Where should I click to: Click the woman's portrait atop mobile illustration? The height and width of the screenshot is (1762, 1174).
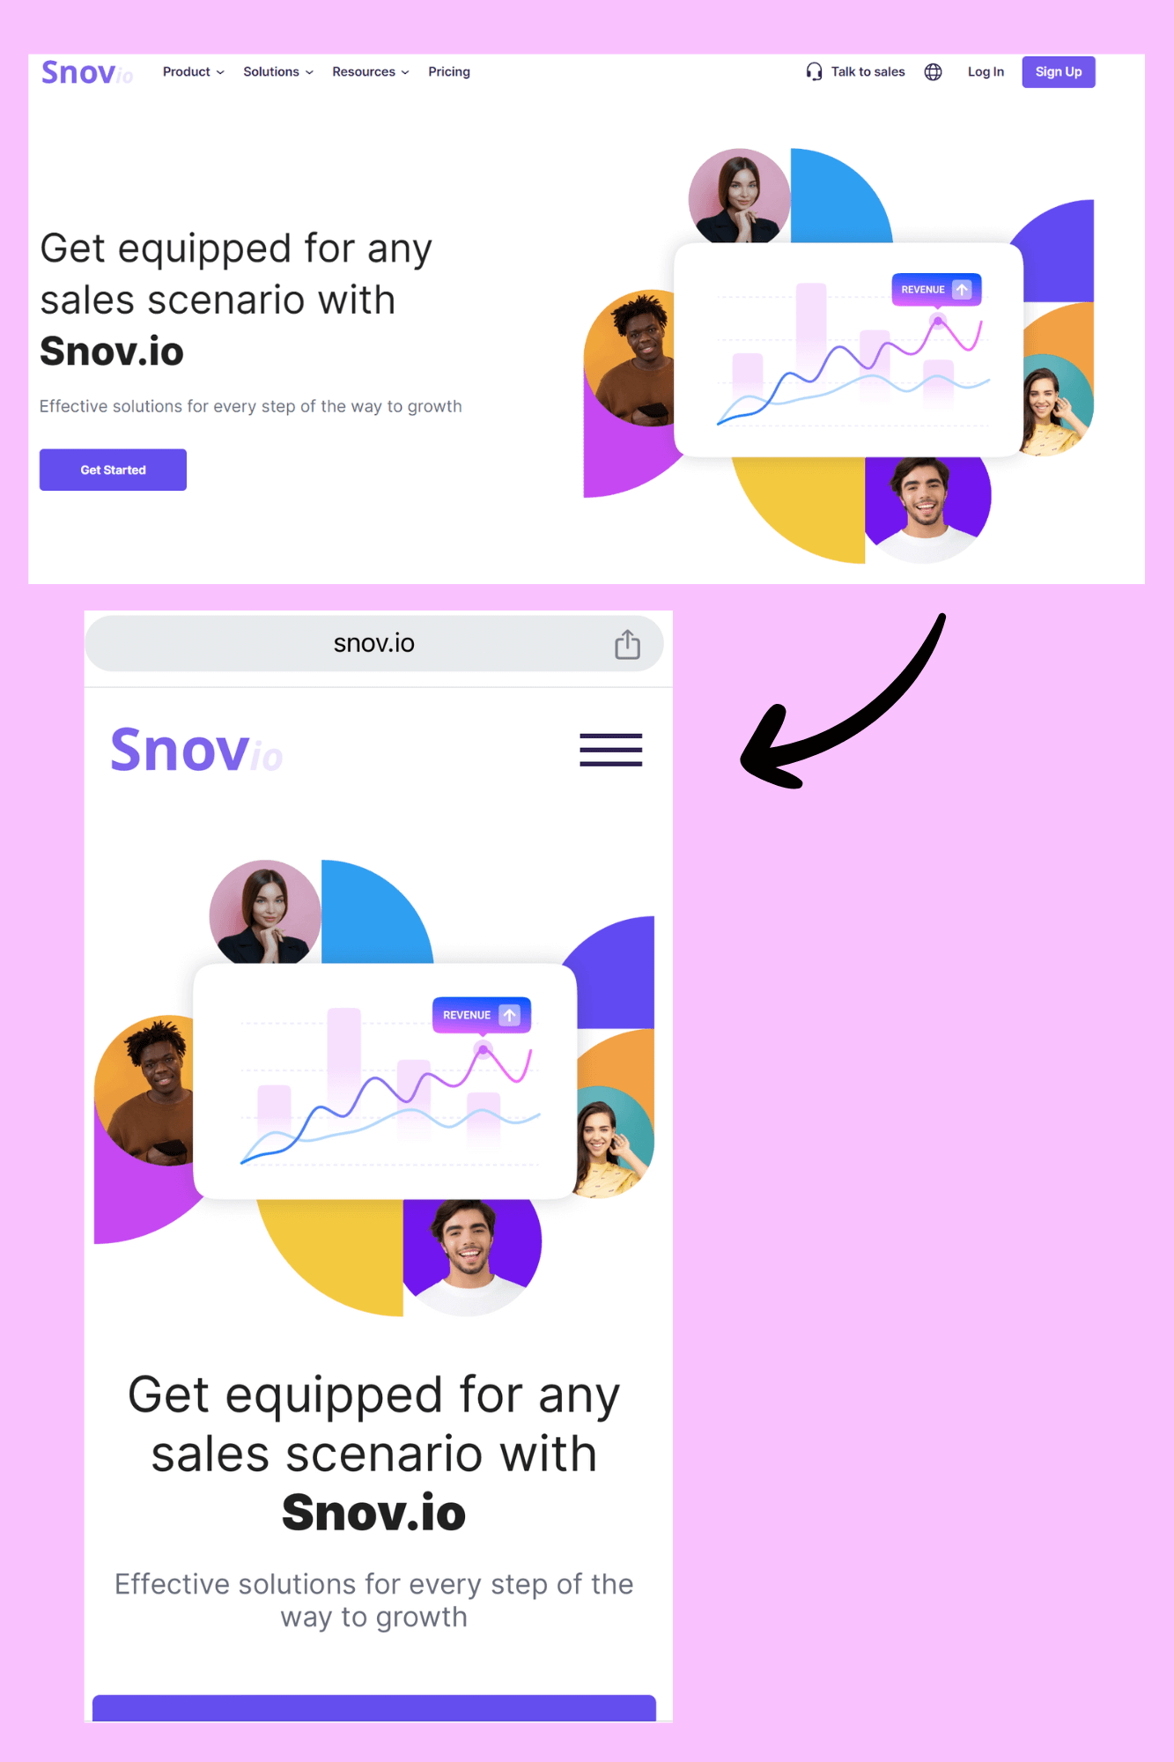tap(265, 912)
